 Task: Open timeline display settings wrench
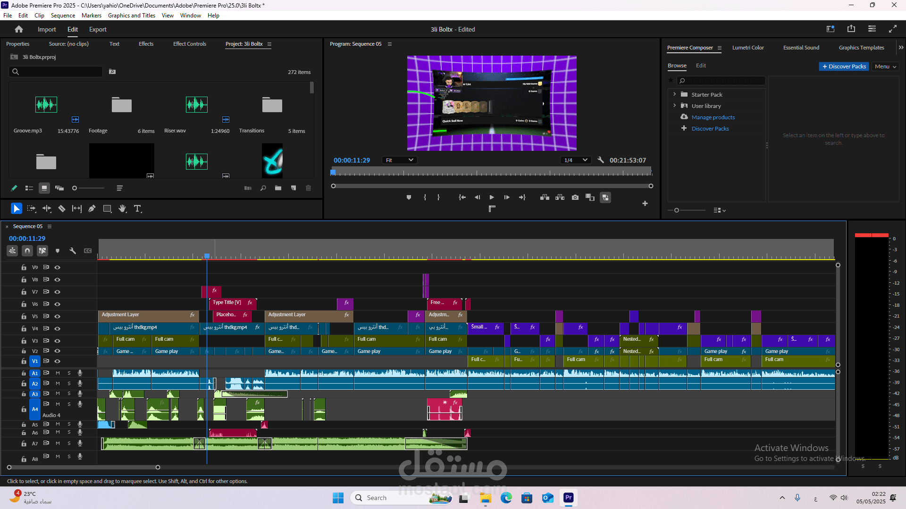point(73,251)
